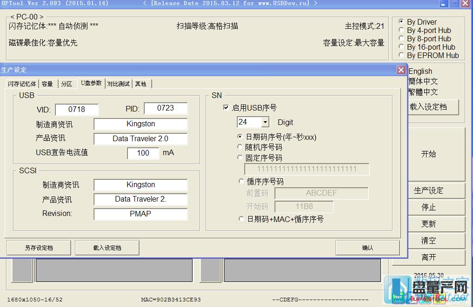Image resolution: width=473 pixels, height=307 pixels.
Task: Switch to the 闪存记忆体 tab
Action: (x=22, y=84)
